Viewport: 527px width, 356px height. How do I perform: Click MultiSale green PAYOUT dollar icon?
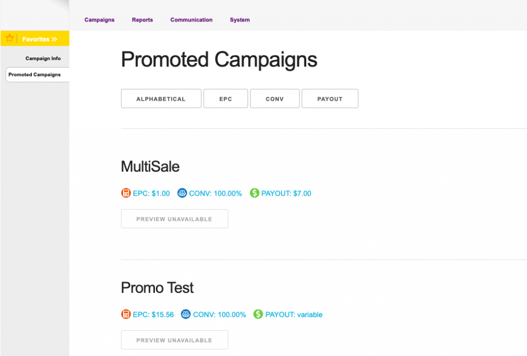(x=254, y=193)
